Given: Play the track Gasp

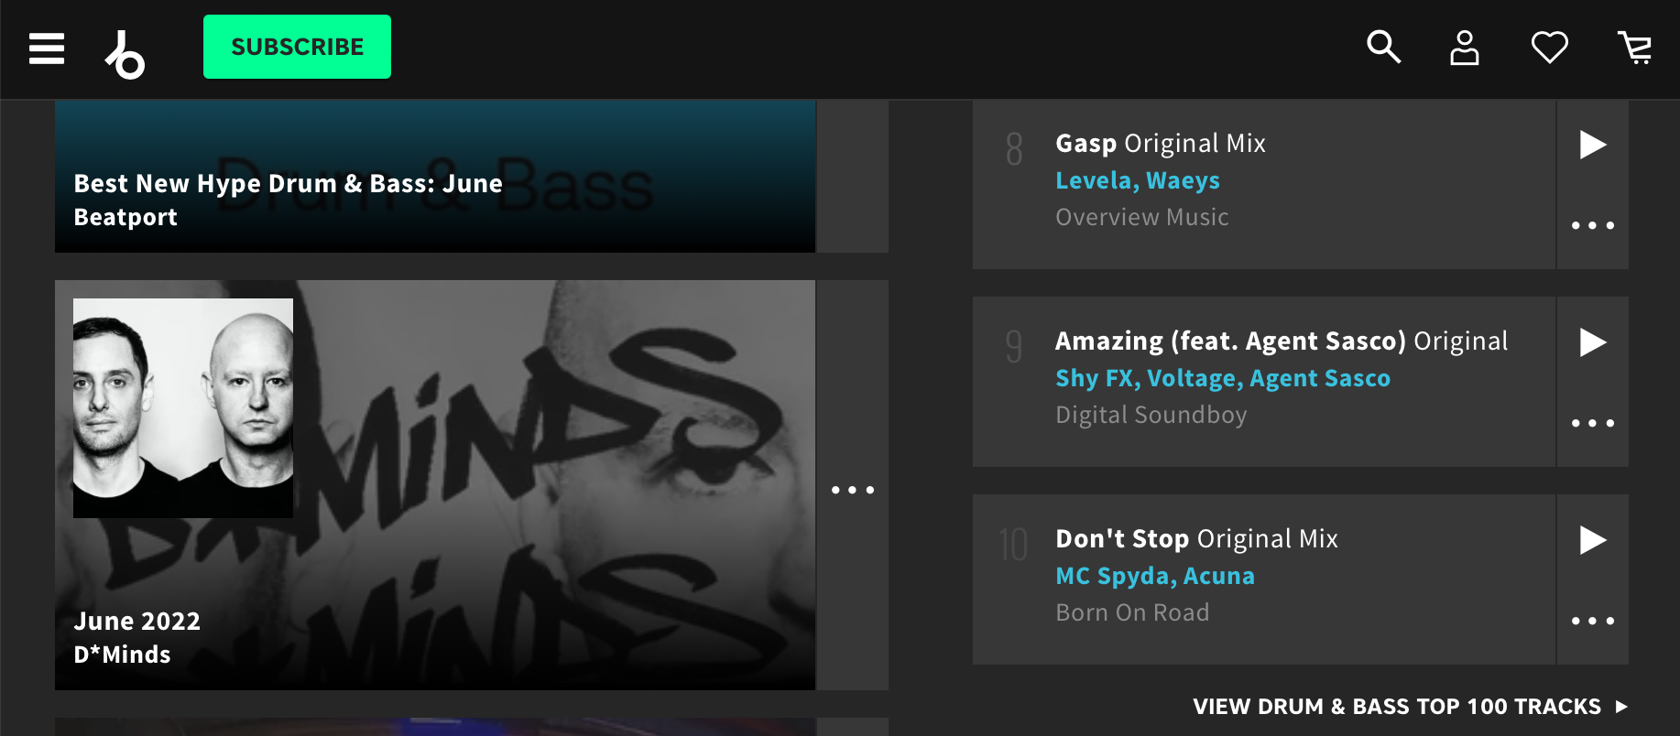Looking at the screenshot, I should point(1593,145).
